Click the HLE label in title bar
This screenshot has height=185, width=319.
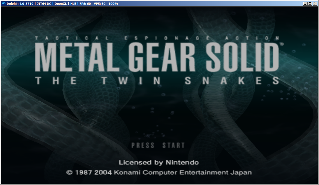[73, 4]
